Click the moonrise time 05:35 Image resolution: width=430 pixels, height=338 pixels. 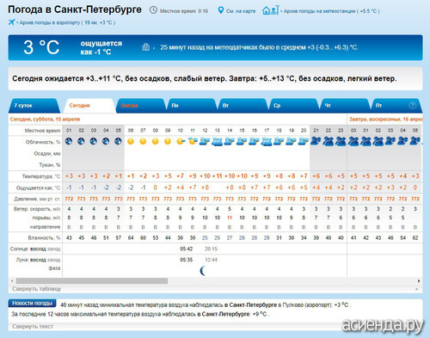pos(187,260)
